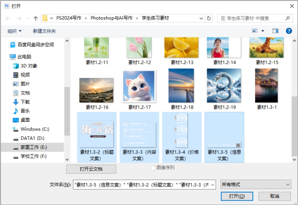Open the view options dropdown arrow
298x205 pixels.
(263, 31)
